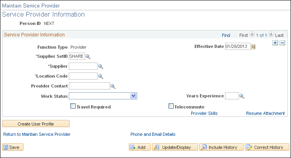The height and width of the screenshot is (158, 291).
Task: Open the Resume Attachment link
Action: point(266,113)
